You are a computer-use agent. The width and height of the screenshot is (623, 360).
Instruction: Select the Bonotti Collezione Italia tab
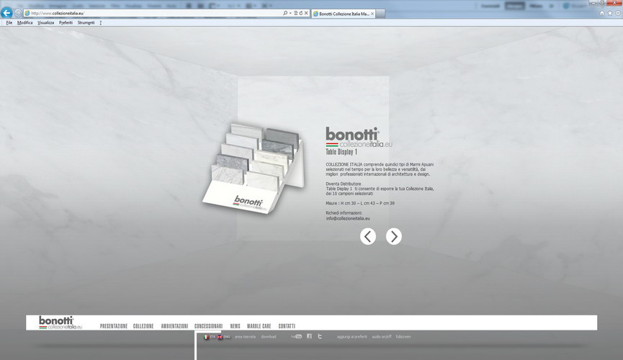pos(344,14)
